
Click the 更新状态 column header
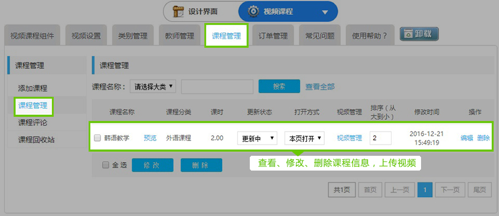pyautogui.click(x=260, y=112)
